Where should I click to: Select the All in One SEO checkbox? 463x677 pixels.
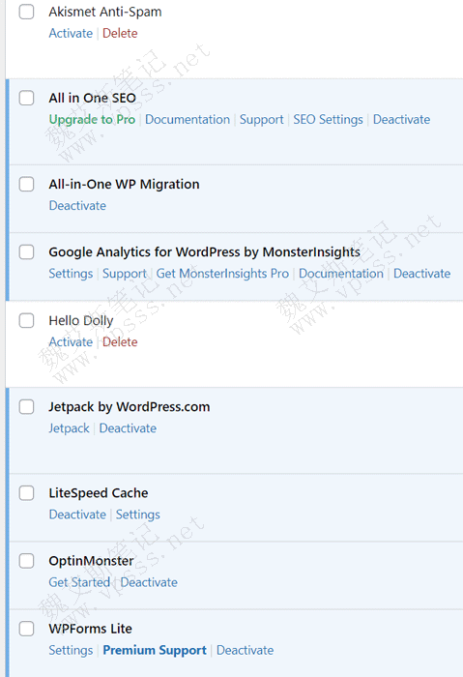[x=26, y=98]
